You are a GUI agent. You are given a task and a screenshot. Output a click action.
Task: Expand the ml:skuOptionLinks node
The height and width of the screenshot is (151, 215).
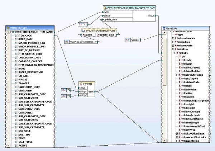[x=177, y=133]
